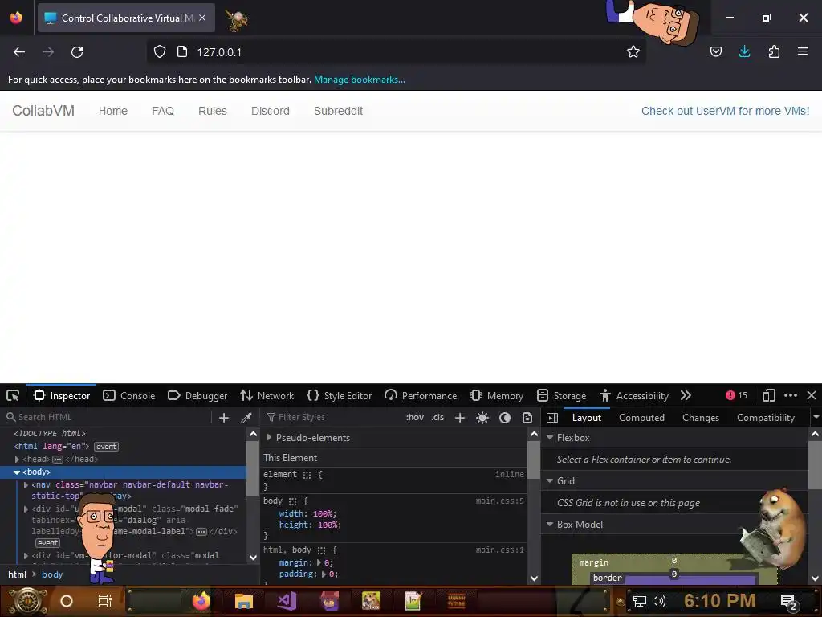The height and width of the screenshot is (617, 822).
Task: Expand the nav navbar element node
Action: click(26, 484)
